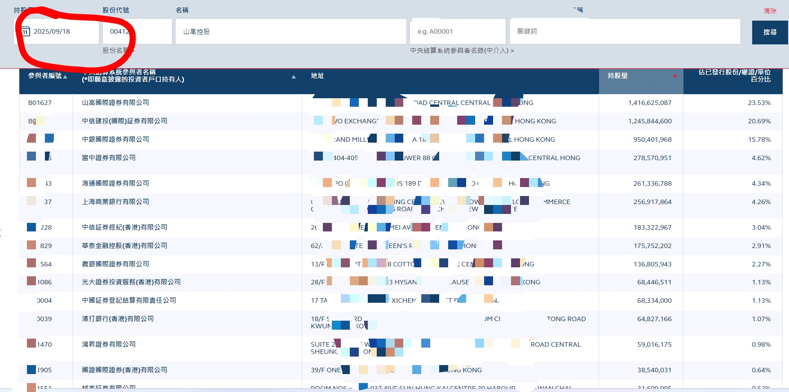Focus the e.g. A00001 participant ID field
The width and height of the screenshot is (789, 392).
pyautogui.click(x=458, y=31)
